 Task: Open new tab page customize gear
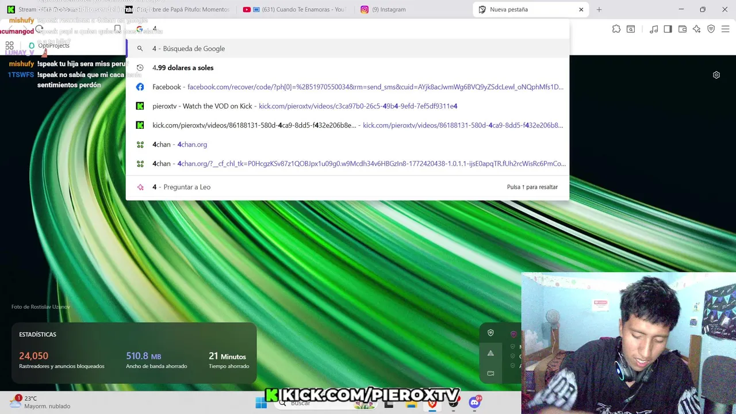pyautogui.click(x=716, y=75)
